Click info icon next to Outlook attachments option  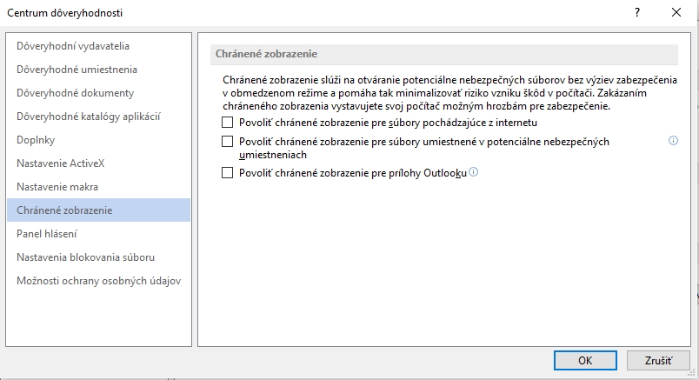pyautogui.click(x=474, y=172)
